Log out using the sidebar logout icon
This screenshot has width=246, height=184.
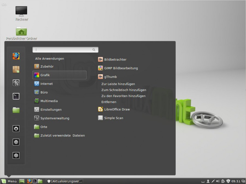tap(16, 142)
